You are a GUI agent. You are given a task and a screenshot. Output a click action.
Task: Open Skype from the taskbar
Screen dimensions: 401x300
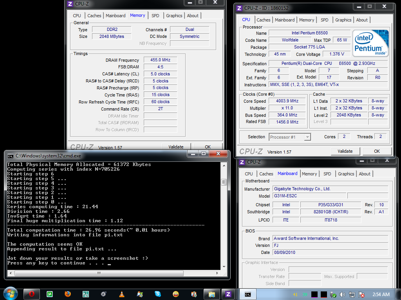click(x=158, y=294)
